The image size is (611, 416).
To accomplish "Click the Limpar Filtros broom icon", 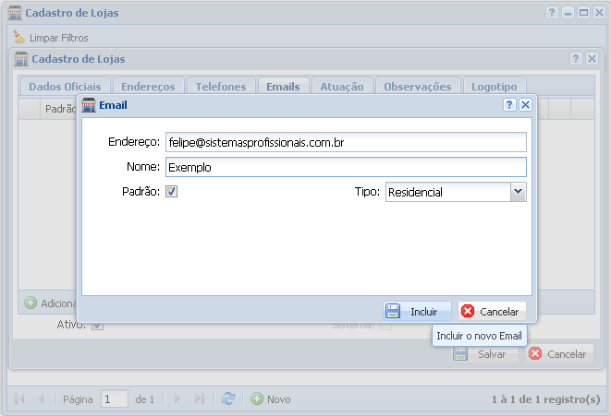I will click(x=20, y=38).
